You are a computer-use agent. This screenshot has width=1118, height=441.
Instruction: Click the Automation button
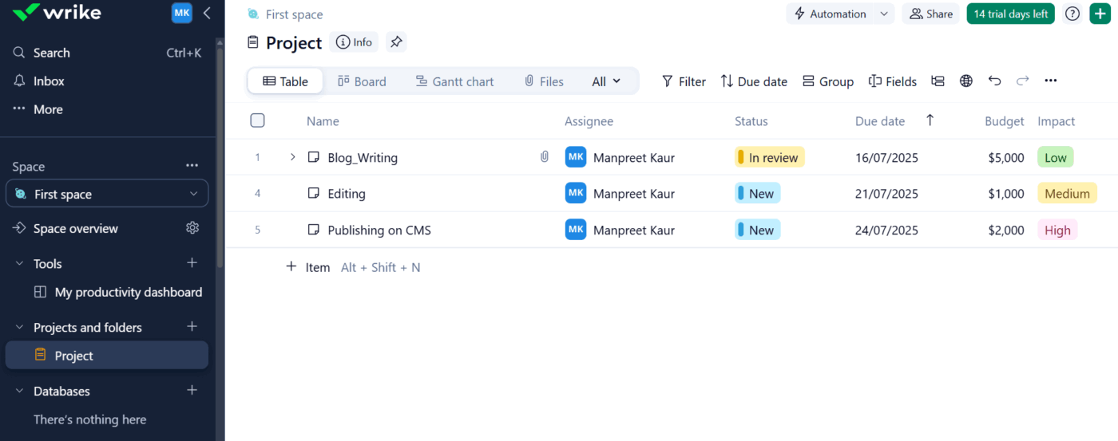(x=830, y=14)
